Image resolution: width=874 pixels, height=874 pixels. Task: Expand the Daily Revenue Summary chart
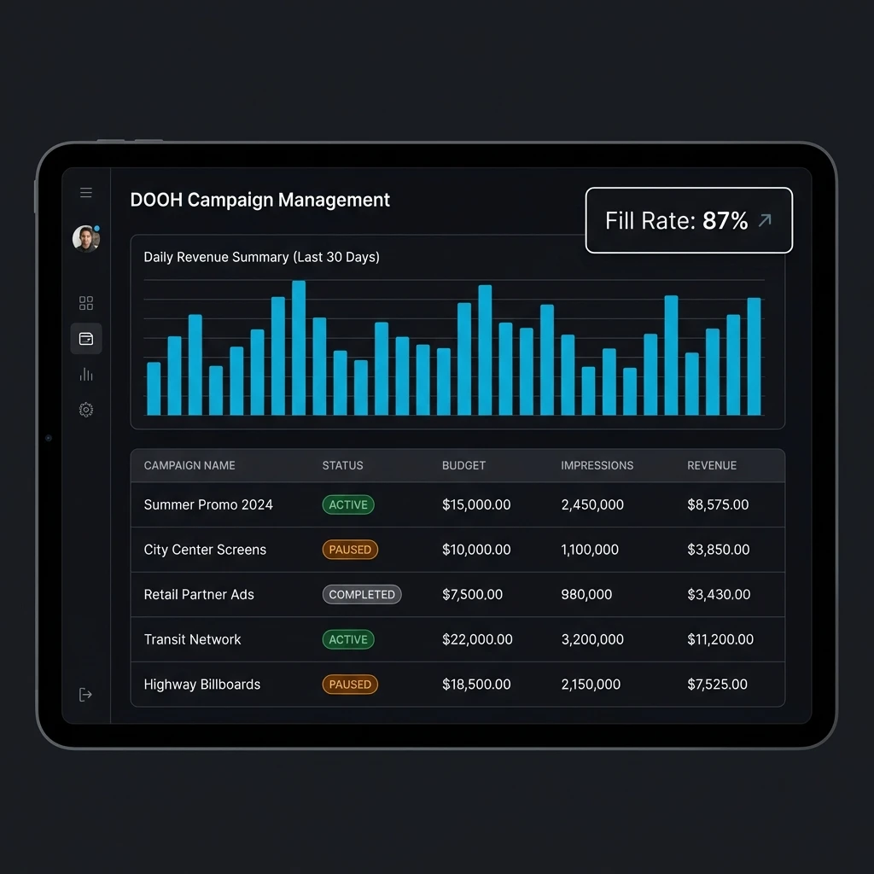[259, 257]
